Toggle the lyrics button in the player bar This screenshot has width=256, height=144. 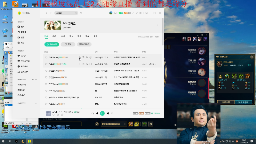pyautogui.click(x=152, y=113)
